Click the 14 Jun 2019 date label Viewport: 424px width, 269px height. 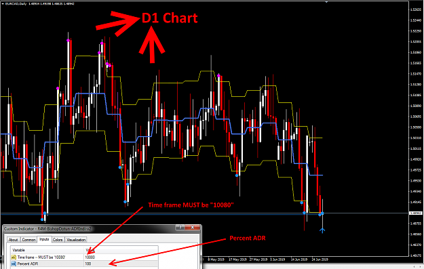pos(298,260)
